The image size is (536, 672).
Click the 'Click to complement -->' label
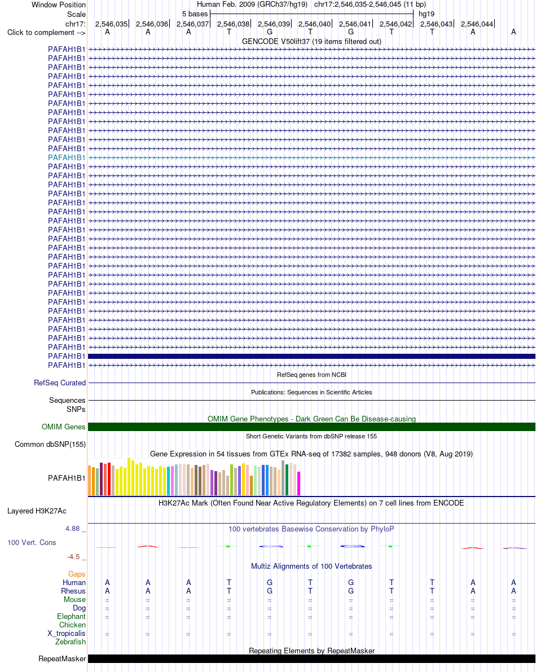(46, 33)
